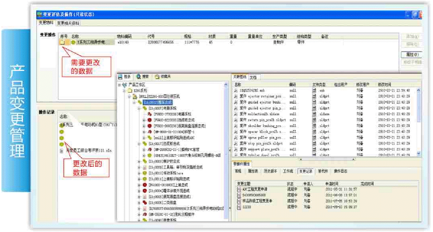The height and width of the screenshot is (232, 433).
Task: Click the 修改时间 column header
Action: (x=384, y=85)
